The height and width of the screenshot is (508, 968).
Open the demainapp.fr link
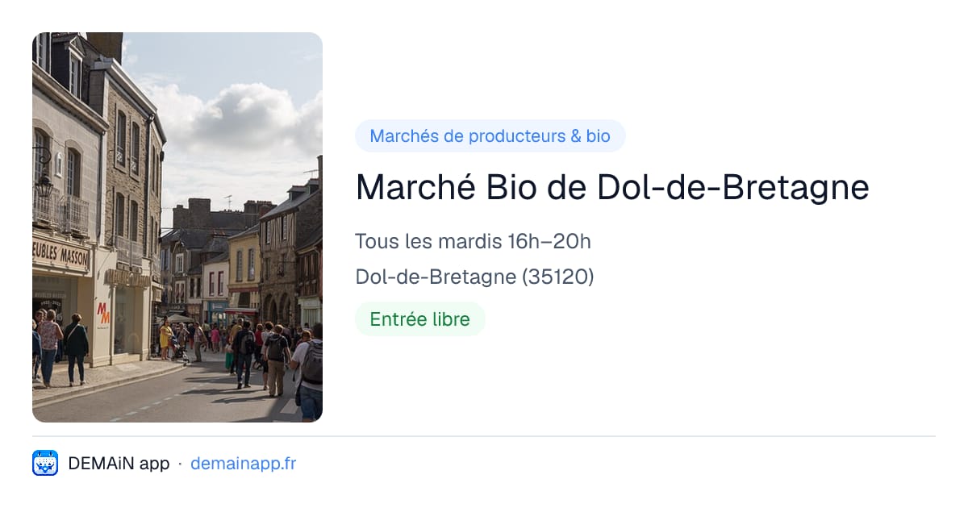coord(243,464)
